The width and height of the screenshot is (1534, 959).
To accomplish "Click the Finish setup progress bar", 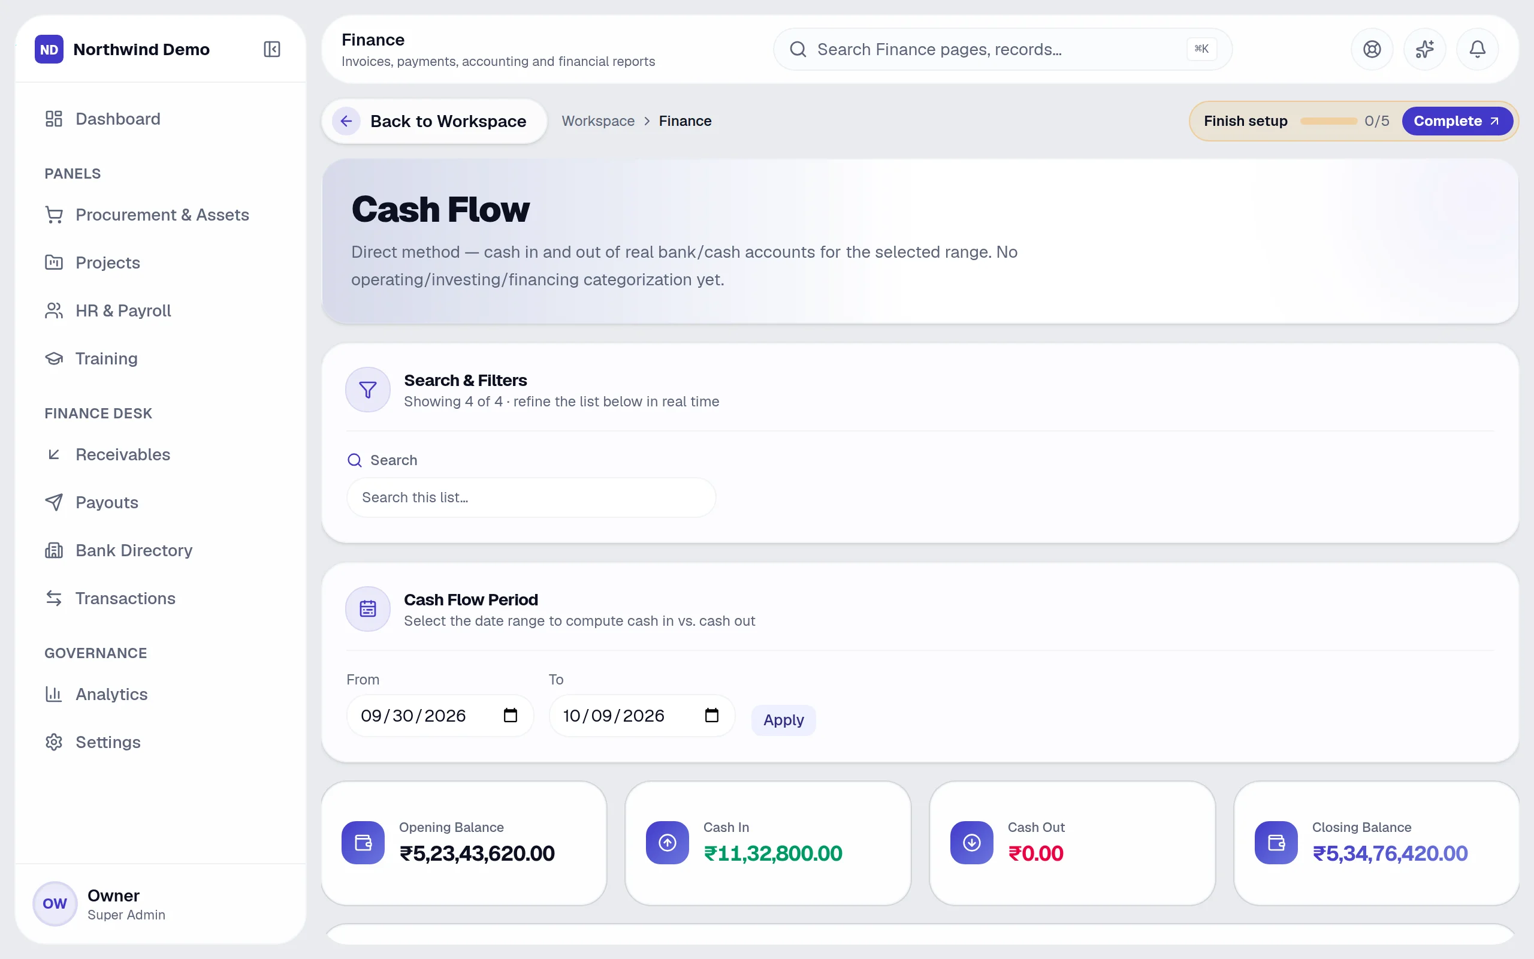I will point(1328,120).
